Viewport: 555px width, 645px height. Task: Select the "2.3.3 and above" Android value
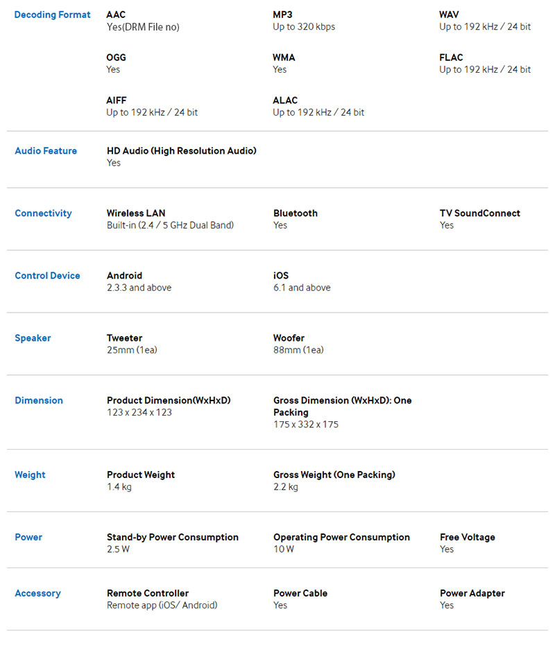point(139,288)
